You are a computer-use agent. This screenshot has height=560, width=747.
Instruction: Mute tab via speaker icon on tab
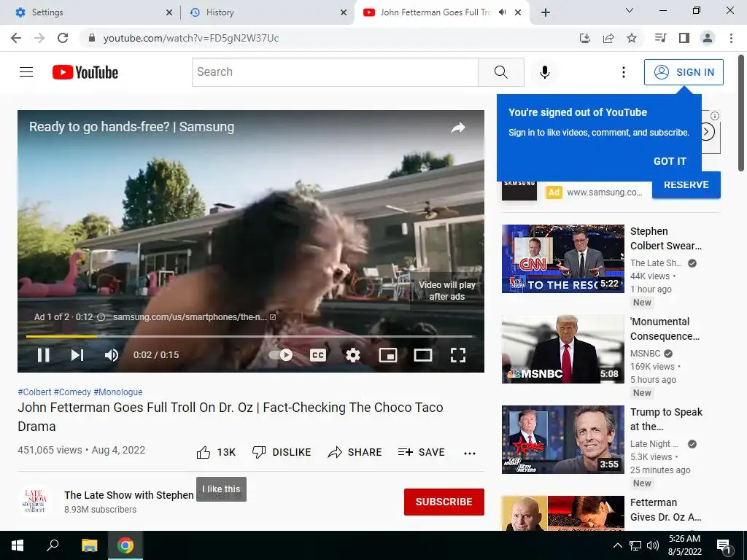[x=502, y=12]
